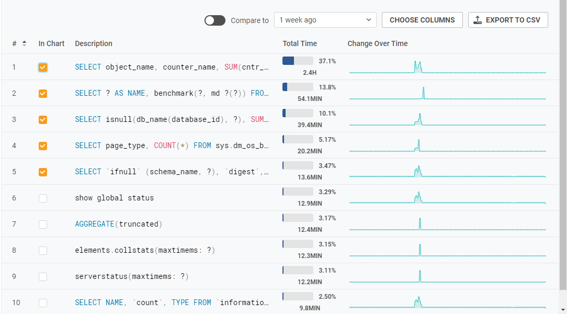Click the sort arrows beside # column
Screen dimensions: 567x314
[24, 44]
